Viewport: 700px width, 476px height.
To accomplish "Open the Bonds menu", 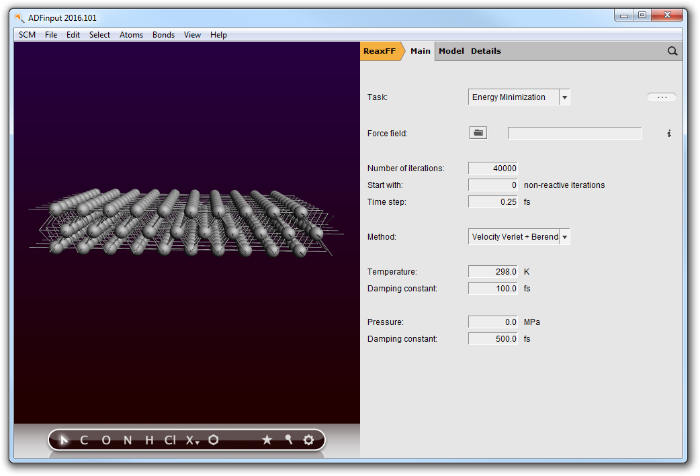I will click(x=163, y=35).
